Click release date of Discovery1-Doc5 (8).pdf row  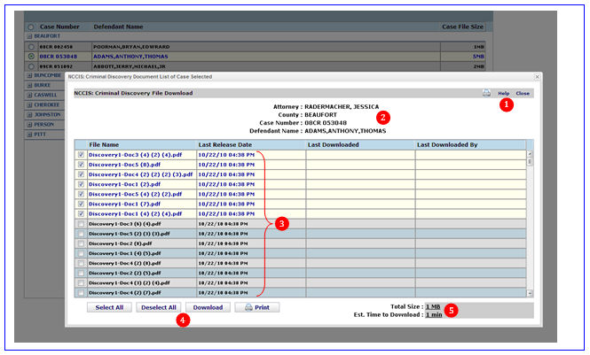pos(226,165)
